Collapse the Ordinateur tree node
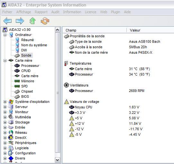 [5, 35]
